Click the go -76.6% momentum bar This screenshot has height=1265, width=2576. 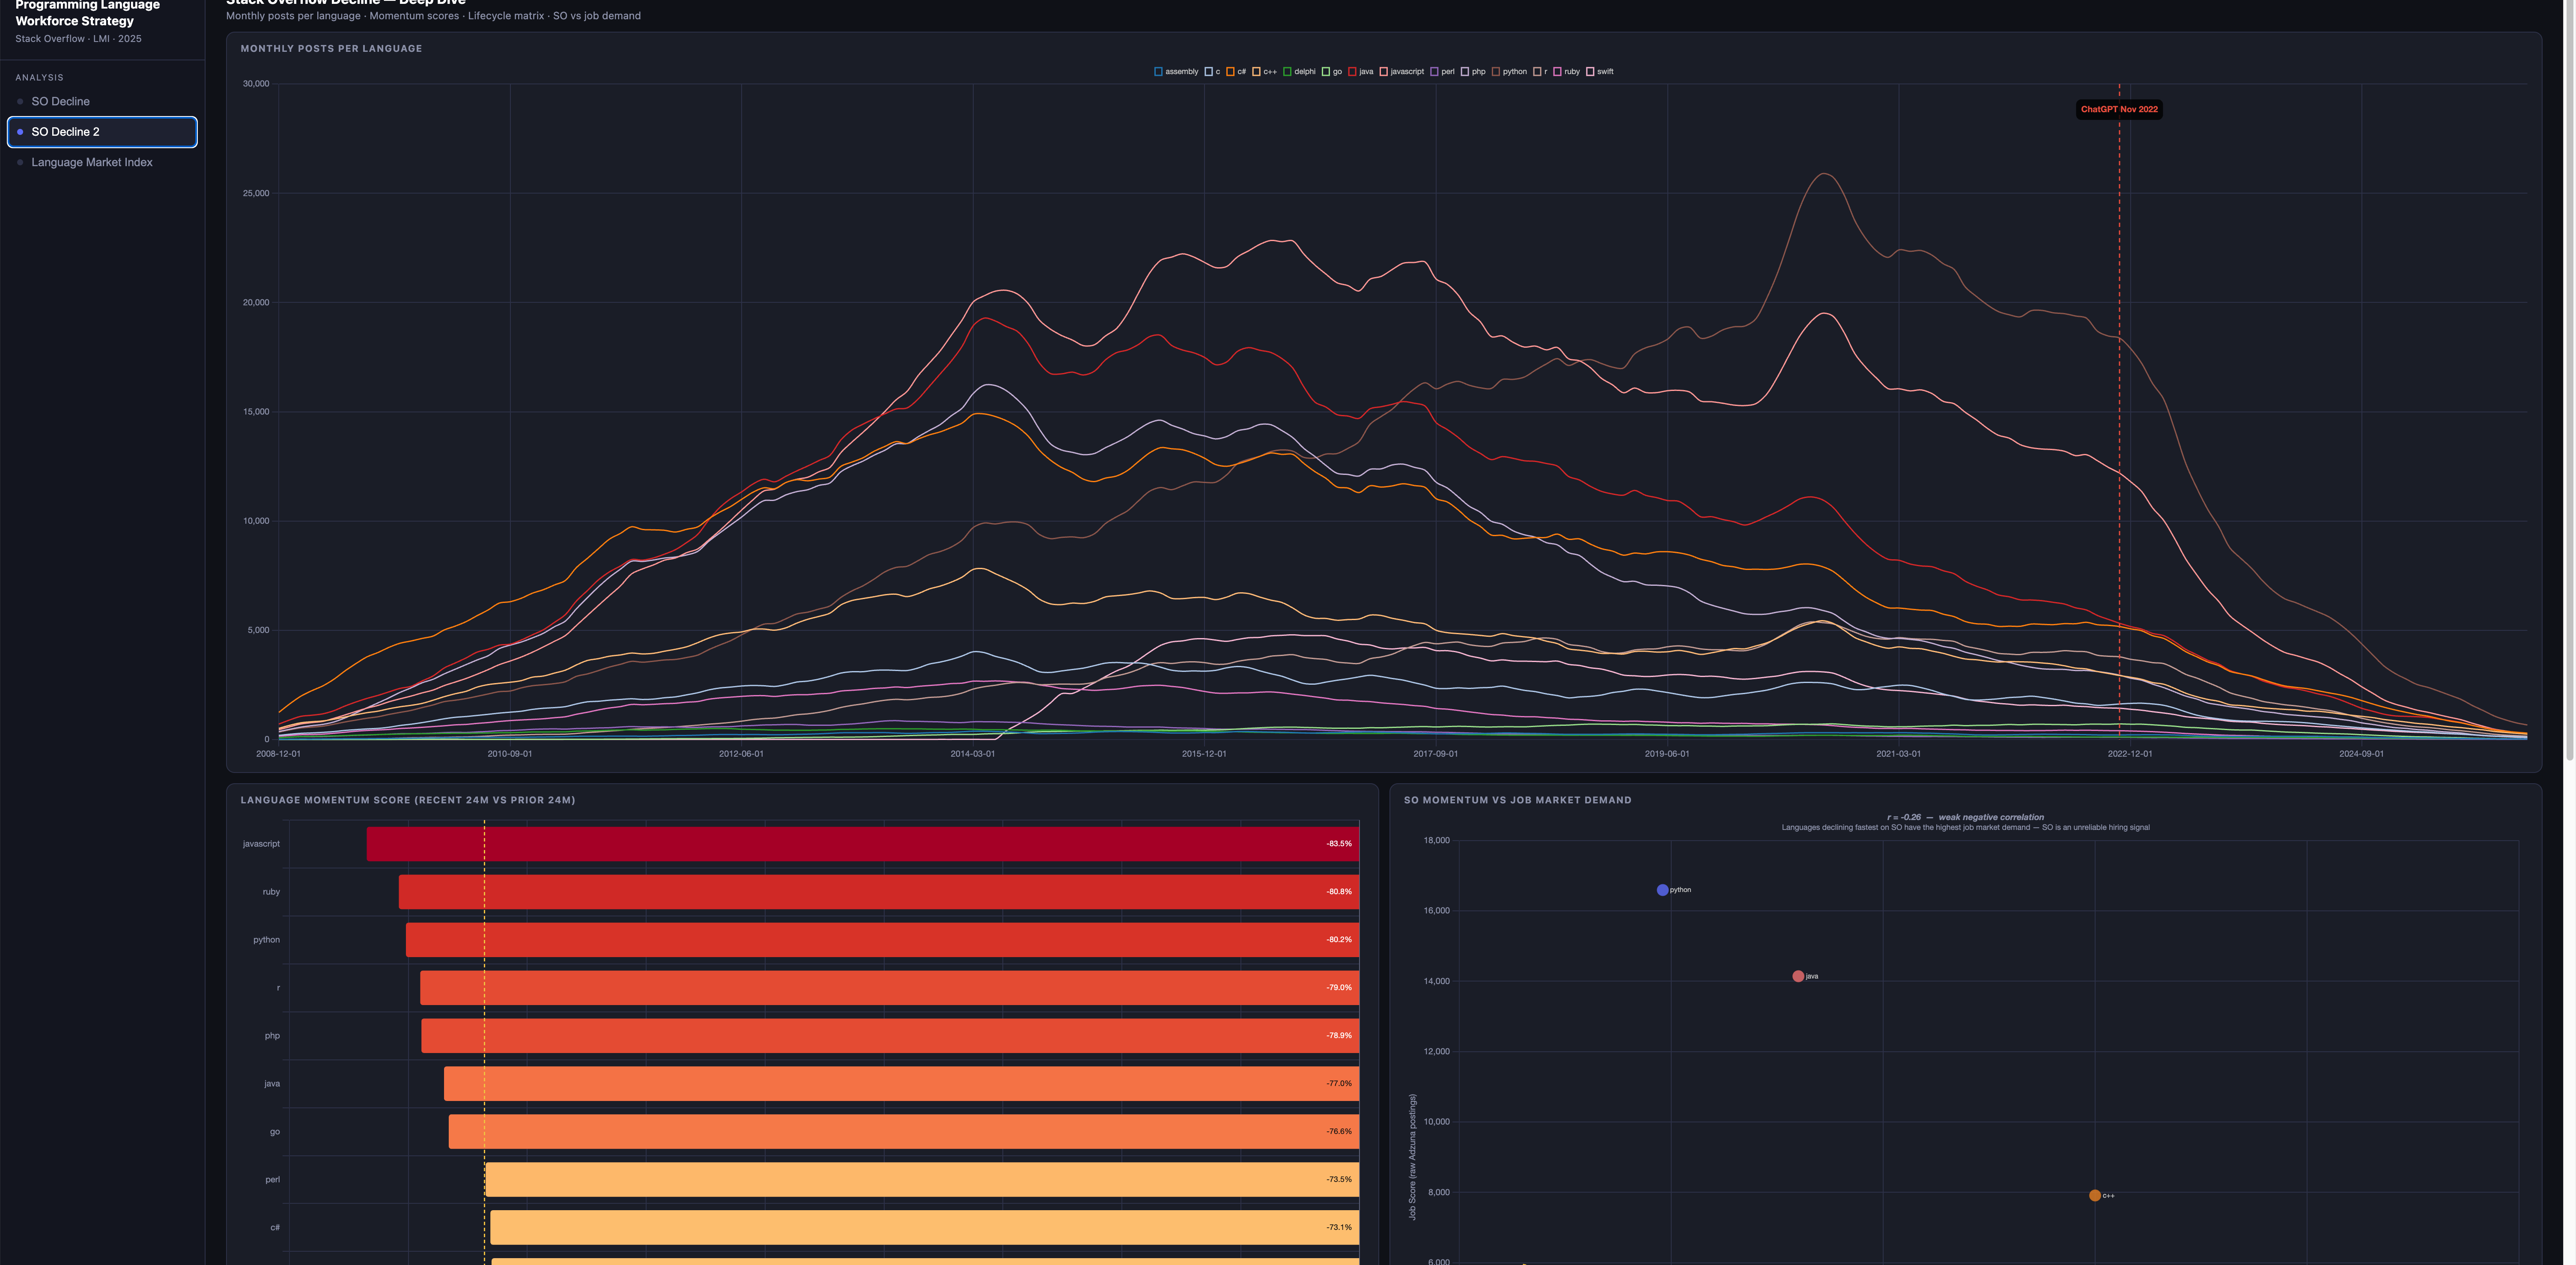904,1132
